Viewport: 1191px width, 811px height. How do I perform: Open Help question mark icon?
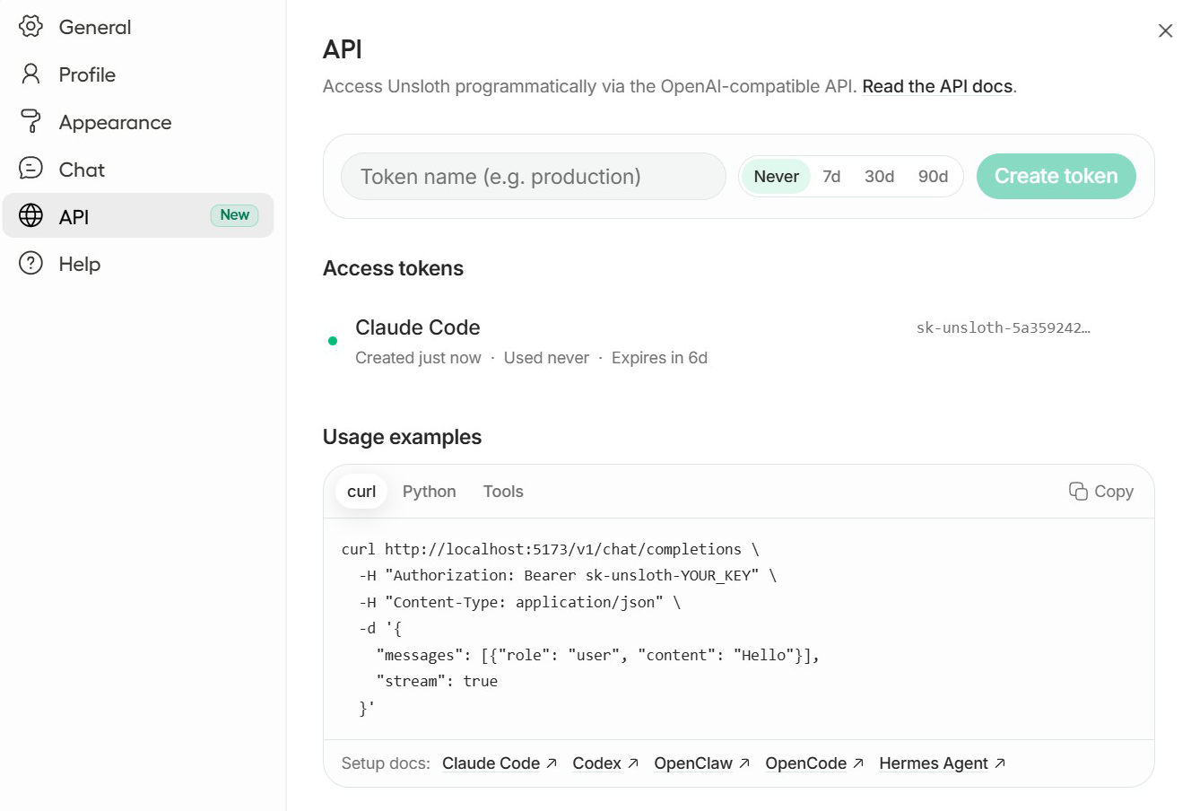click(30, 263)
